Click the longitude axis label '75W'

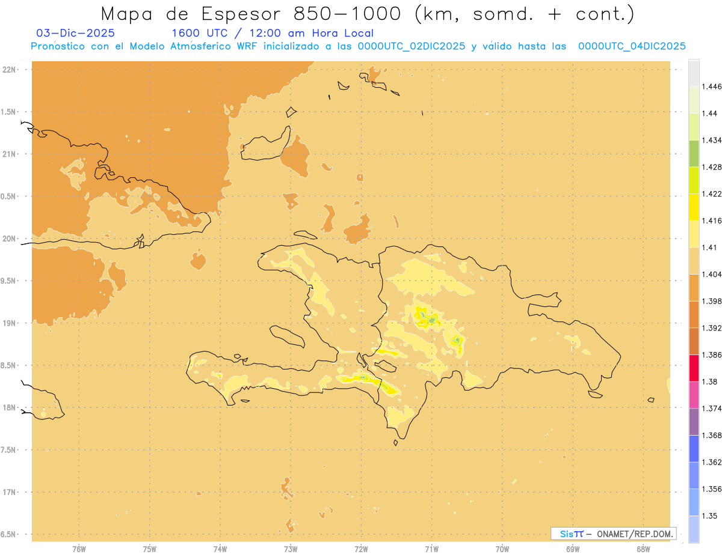point(150,549)
